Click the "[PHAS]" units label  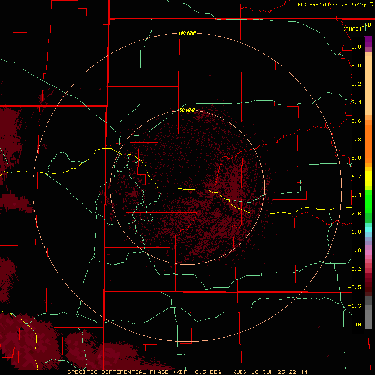pos(352,29)
